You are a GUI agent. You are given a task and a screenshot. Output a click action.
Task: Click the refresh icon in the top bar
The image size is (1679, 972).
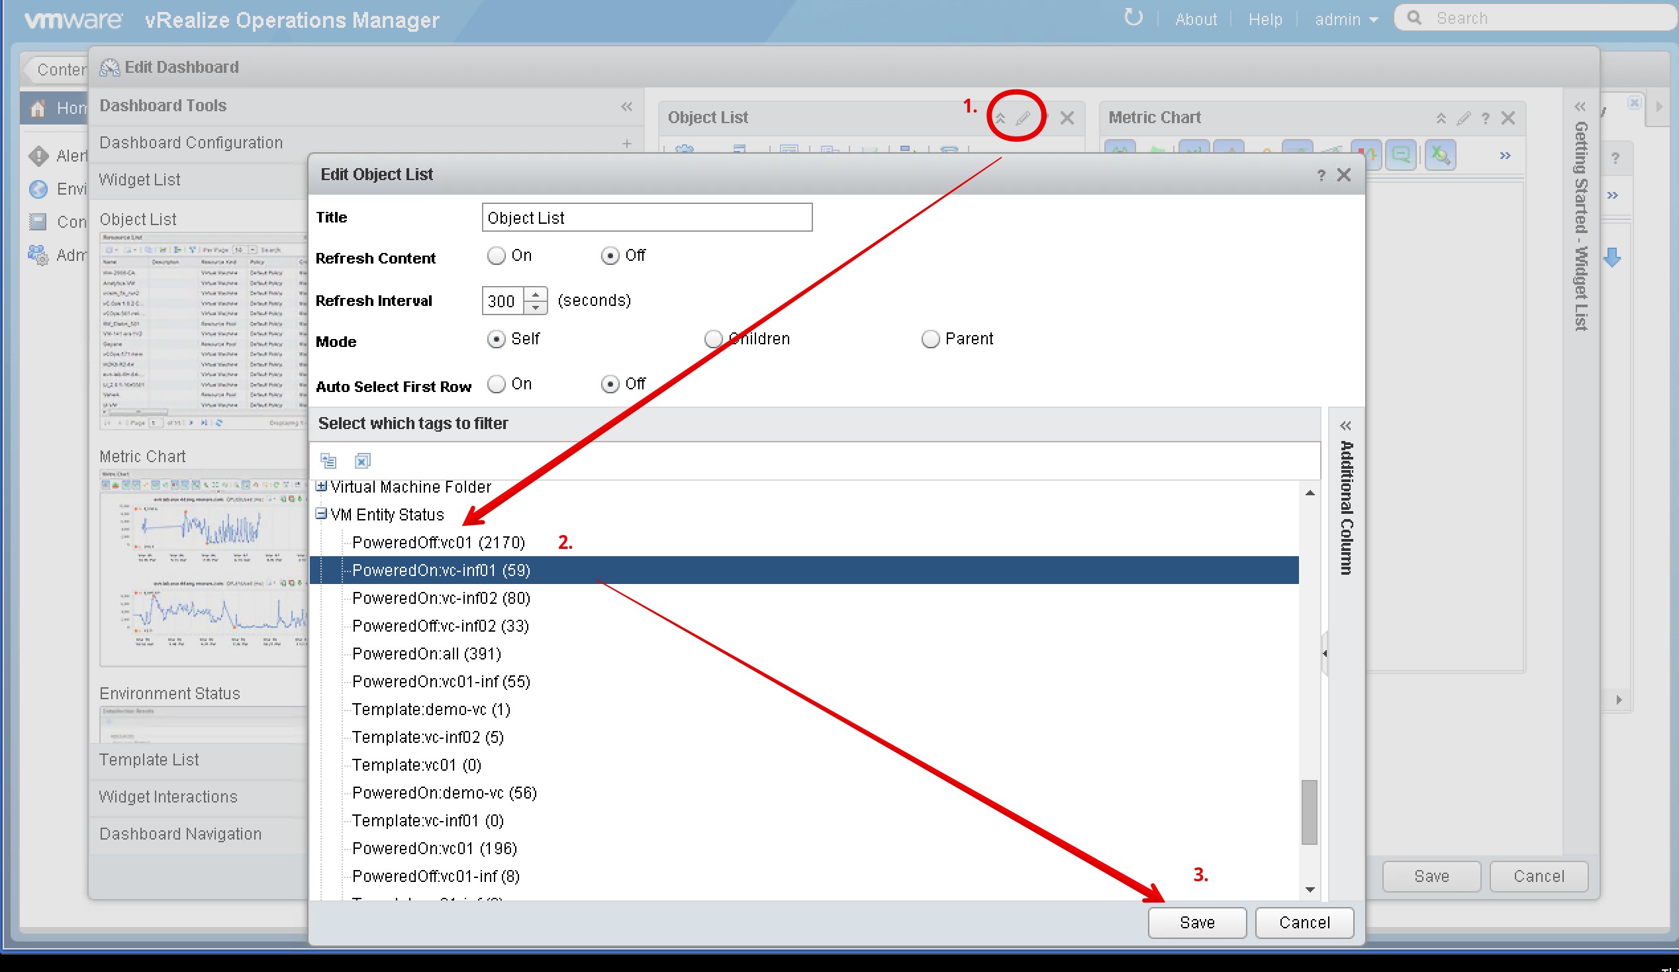point(1133,18)
